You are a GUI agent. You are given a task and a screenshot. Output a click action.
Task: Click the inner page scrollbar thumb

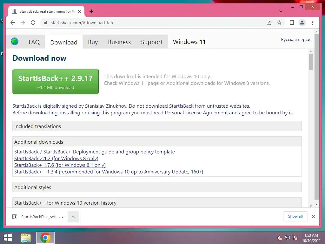[x=311, y=62]
